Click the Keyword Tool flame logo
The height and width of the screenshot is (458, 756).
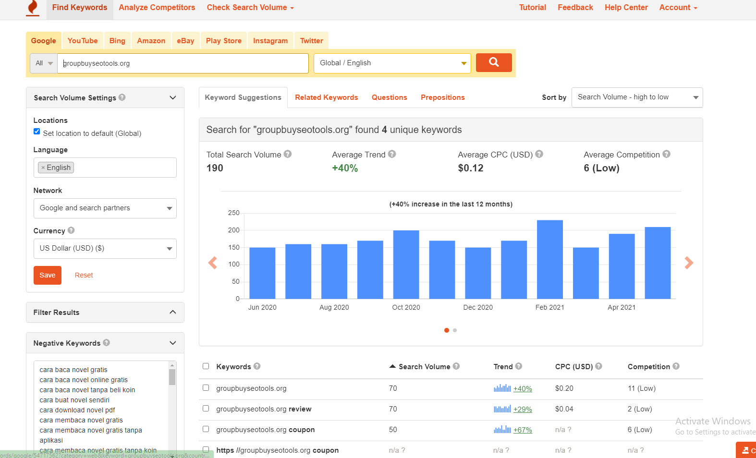[33, 8]
